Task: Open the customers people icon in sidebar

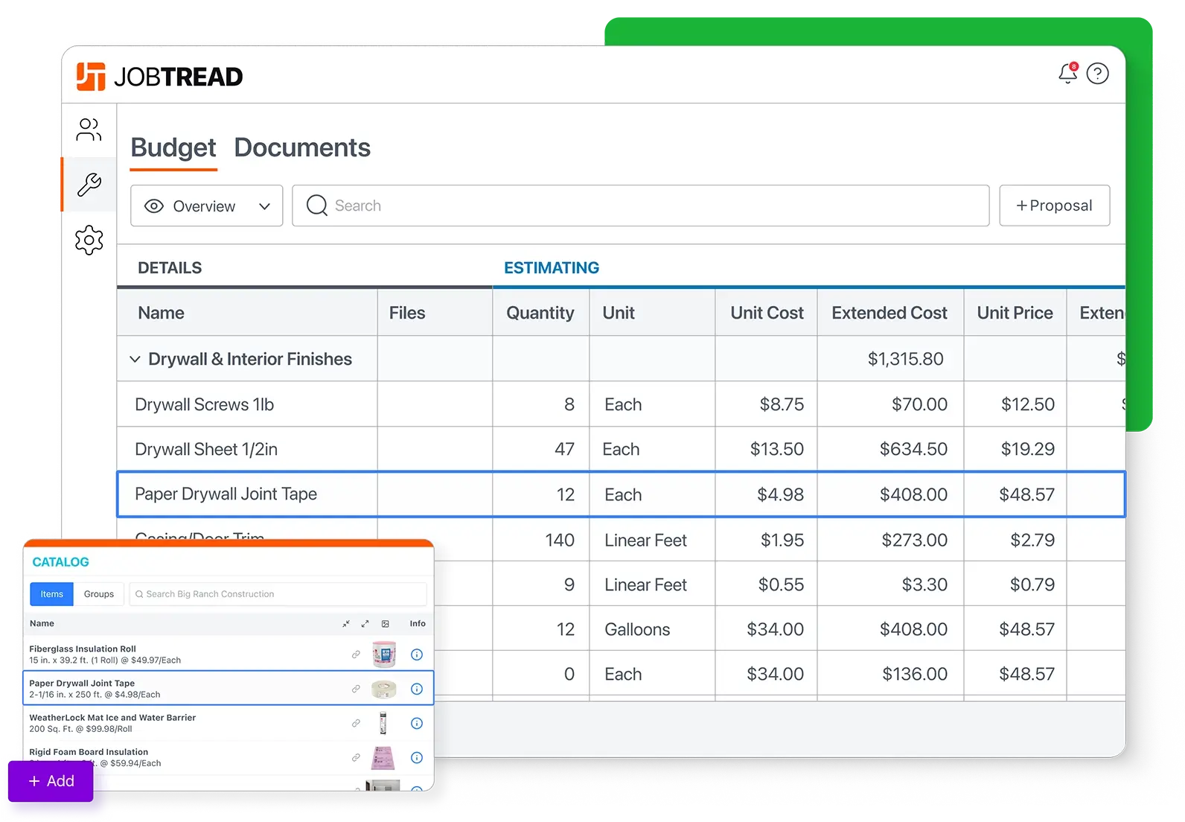Action: pos(89,130)
